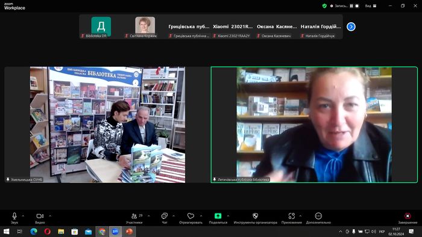Click pin icon beside Хмельницька ОУНБ label
This screenshot has width=422, height=237.
[8, 180]
